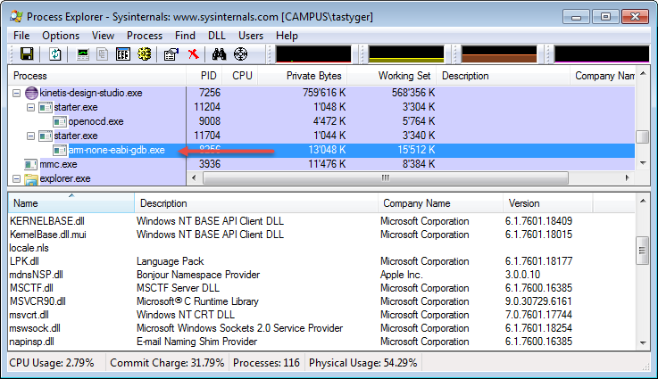Image resolution: width=658 pixels, height=379 pixels.
Task: Select napinsp.dll in the DLL list
Action: (32, 342)
